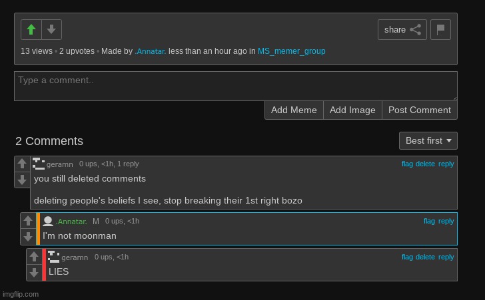Reply to geramn's 'you still deleted comments' comment
The width and height of the screenshot is (485, 300).
pyautogui.click(x=446, y=164)
